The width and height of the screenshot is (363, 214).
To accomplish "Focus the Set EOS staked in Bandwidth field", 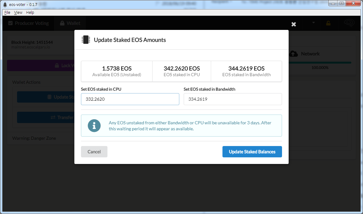I will click(233, 99).
